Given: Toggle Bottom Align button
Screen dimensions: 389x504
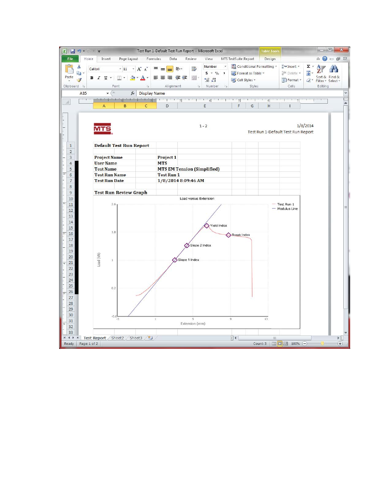Looking at the screenshot, I should (x=170, y=69).
